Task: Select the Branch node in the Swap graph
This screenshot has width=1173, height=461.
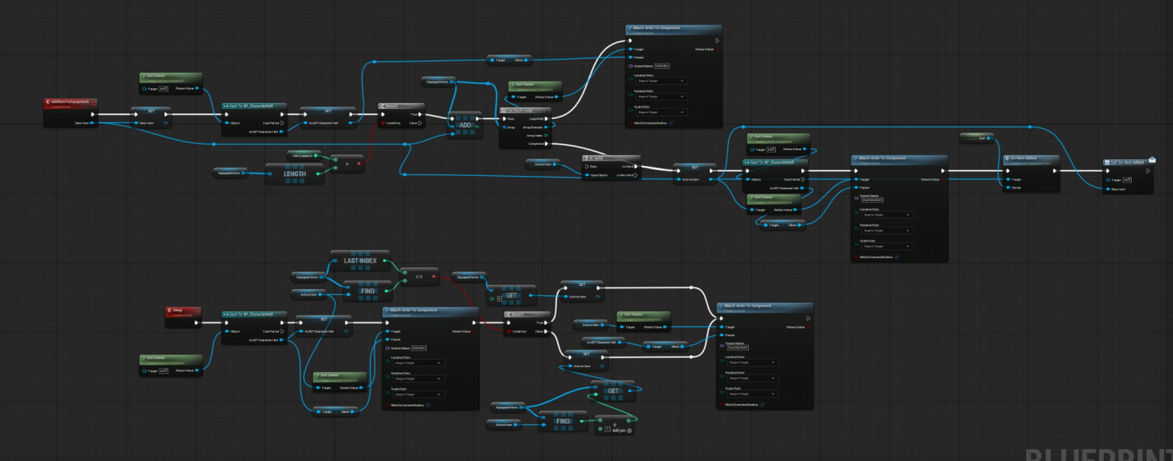Action: (527, 324)
